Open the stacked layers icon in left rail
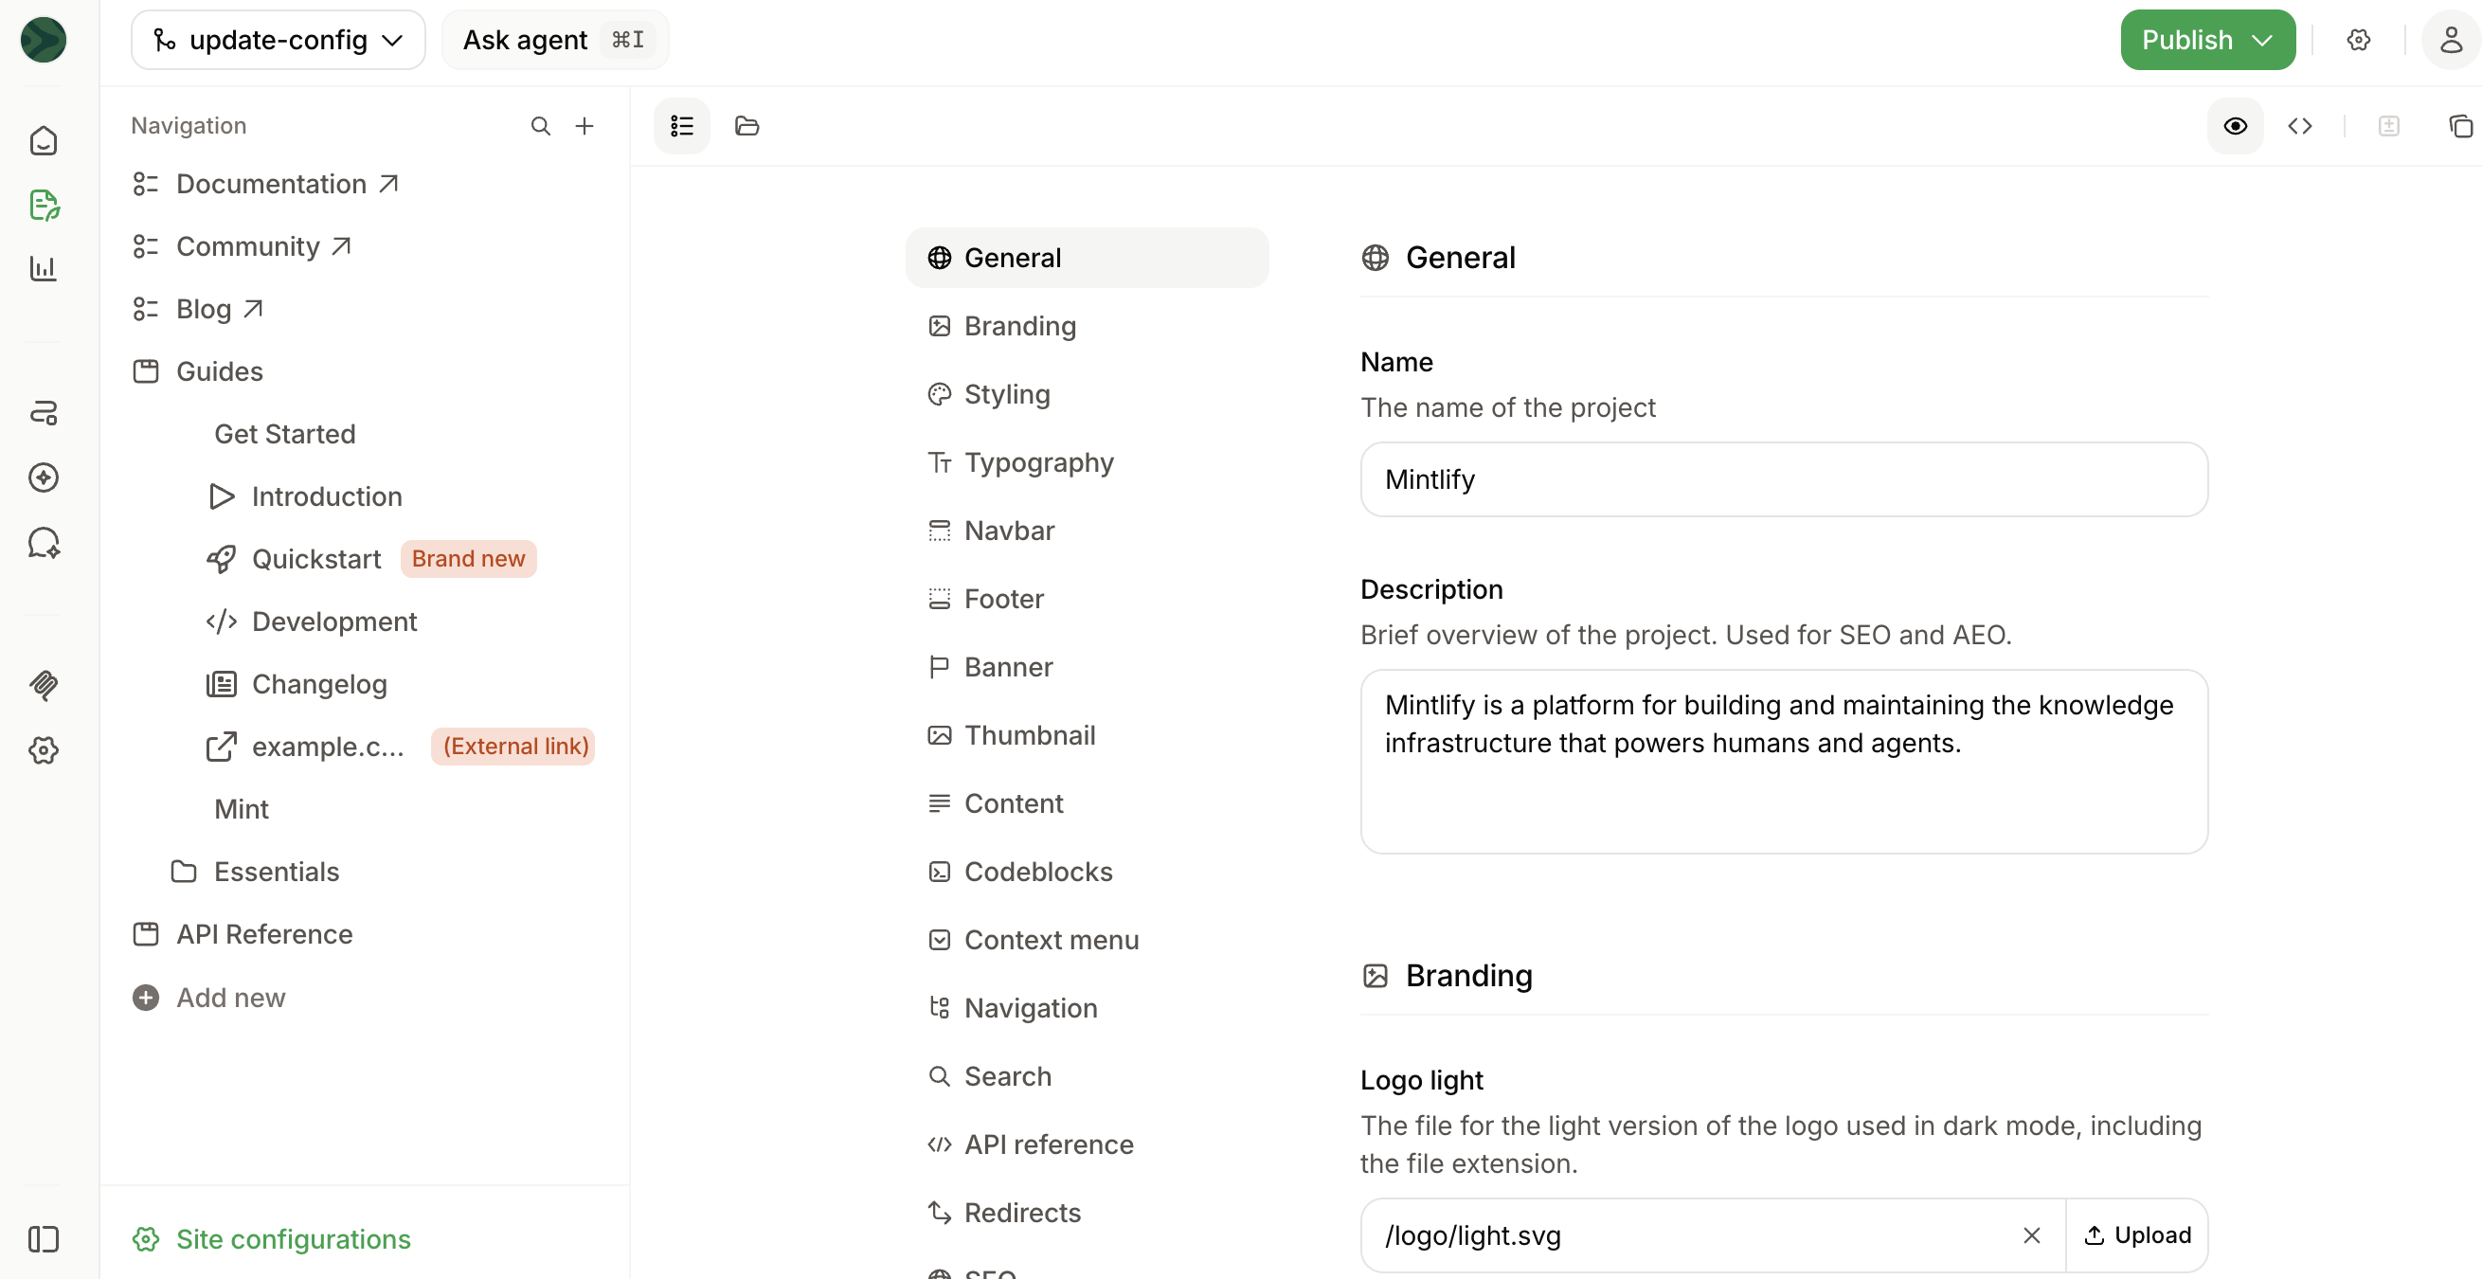Viewport: 2482px width, 1279px height. (x=44, y=413)
